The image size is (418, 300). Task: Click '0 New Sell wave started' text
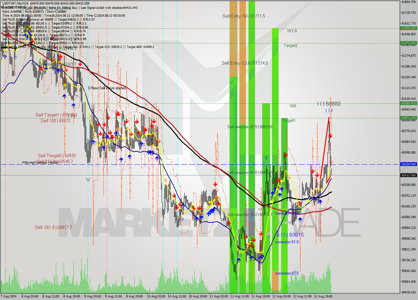tap(107, 88)
